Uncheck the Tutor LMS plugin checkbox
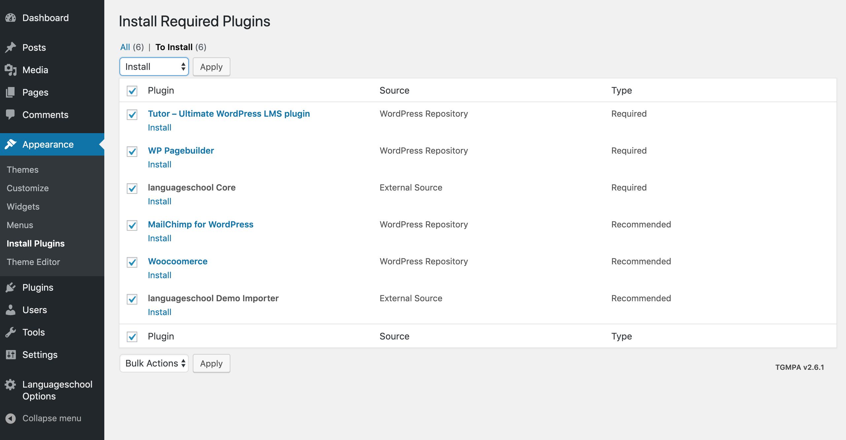Screen dimensions: 846x440 (x=132, y=114)
